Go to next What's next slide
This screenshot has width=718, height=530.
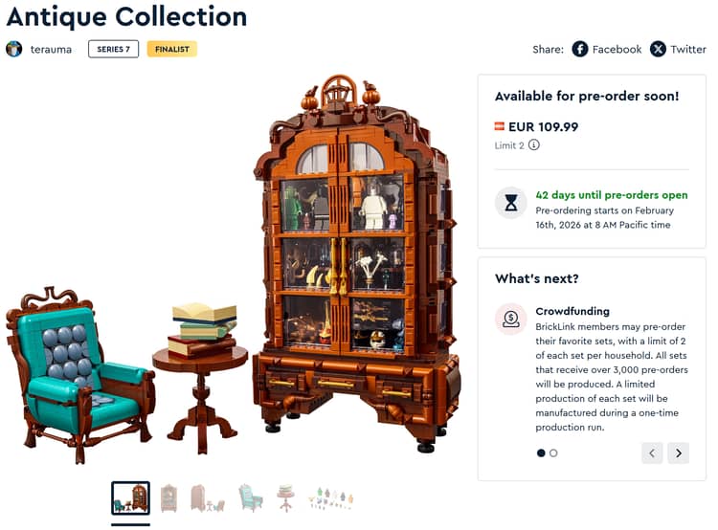[x=678, y=453]
